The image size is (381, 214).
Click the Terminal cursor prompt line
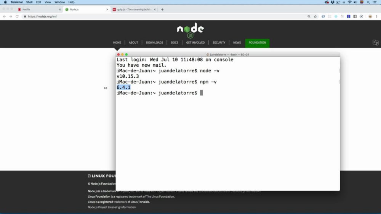click(160, 93)
